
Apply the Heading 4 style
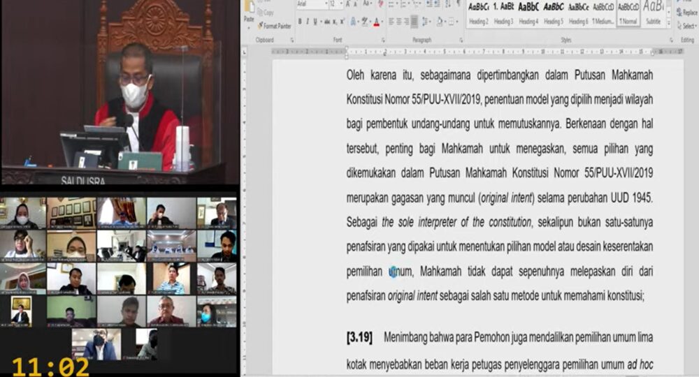point(528,13)
